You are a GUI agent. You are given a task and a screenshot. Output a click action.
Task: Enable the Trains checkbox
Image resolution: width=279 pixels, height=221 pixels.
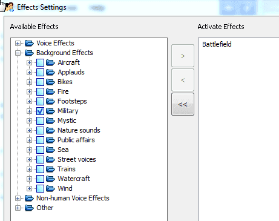[40, 169]
